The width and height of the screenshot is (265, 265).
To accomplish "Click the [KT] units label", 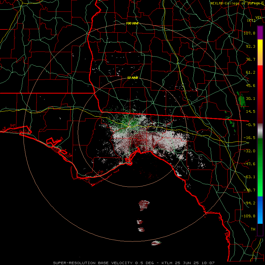I will (x=251, y=20).
